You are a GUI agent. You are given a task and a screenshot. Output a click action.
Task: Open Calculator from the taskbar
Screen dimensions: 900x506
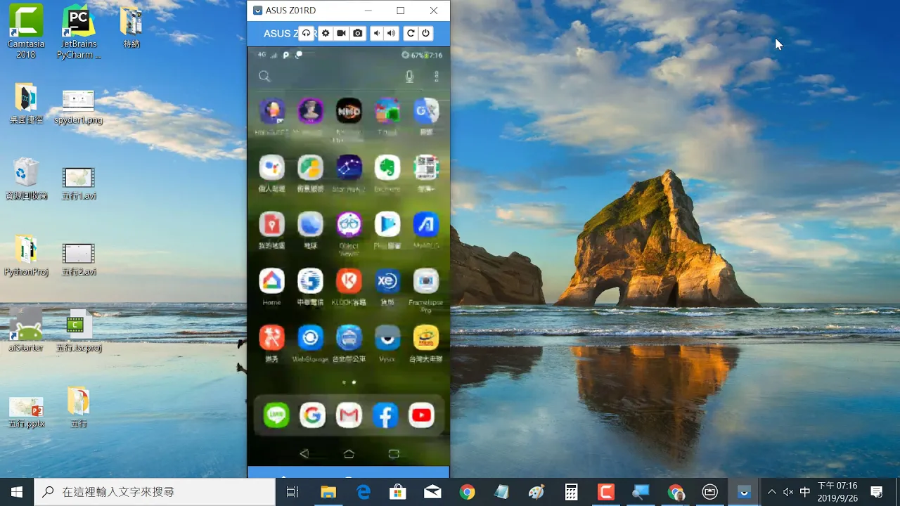point(571,492)
